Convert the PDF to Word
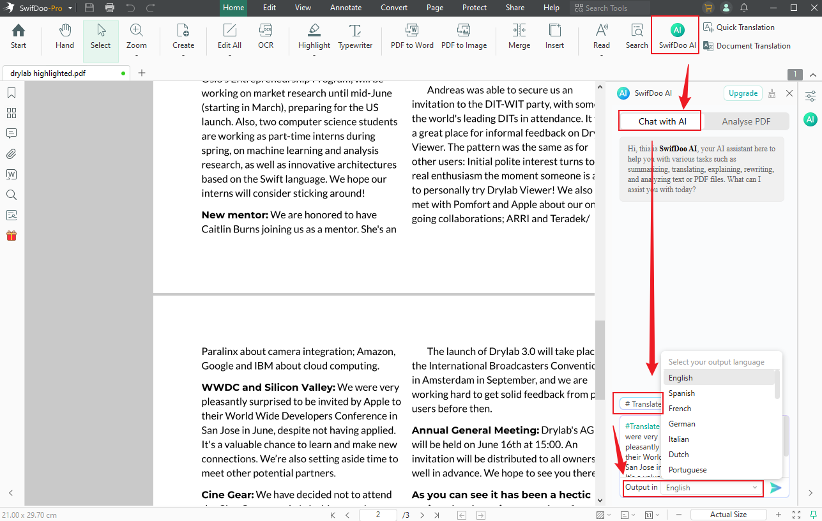This screenshot has width=822, height=521. [x=412, y=37]
